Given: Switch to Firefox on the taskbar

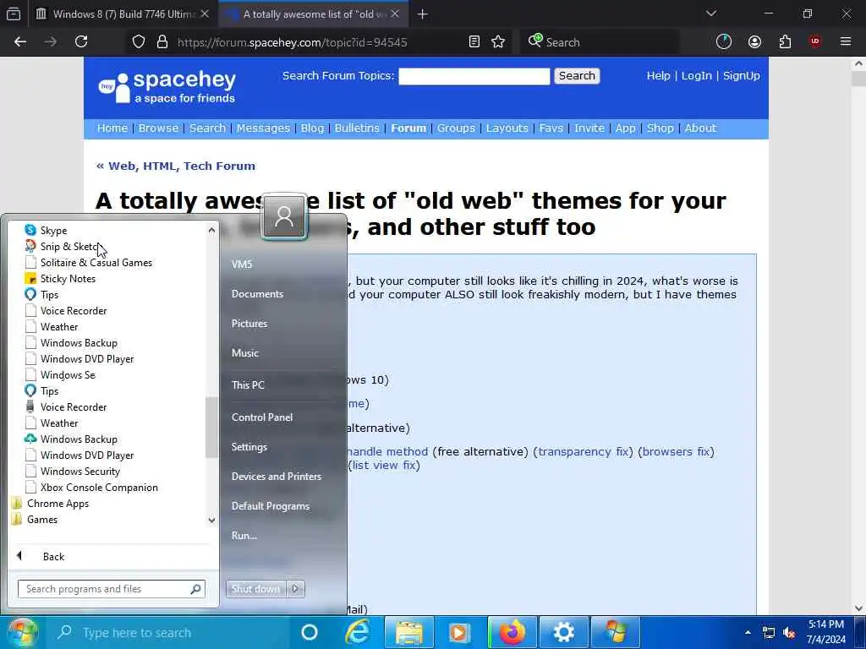Looking at the screenshot, I should pyautogui.click(x=512, y=632).
